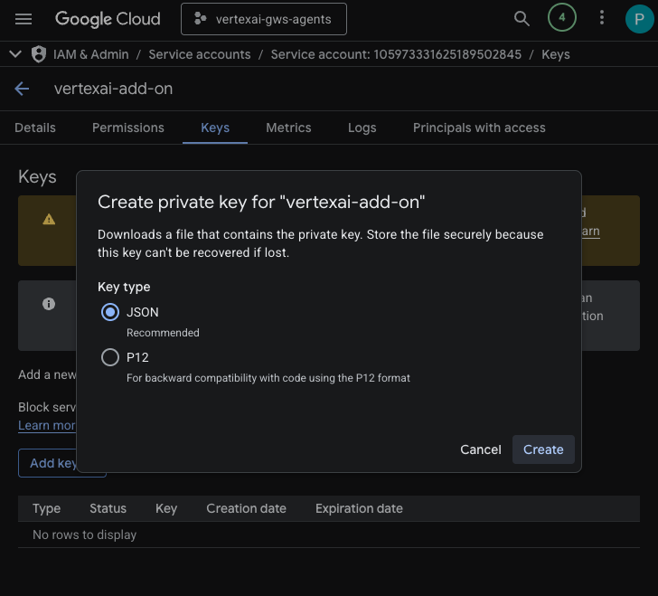Open the hamburger navigation menu
658x596 pixels.
coord(23,18)
